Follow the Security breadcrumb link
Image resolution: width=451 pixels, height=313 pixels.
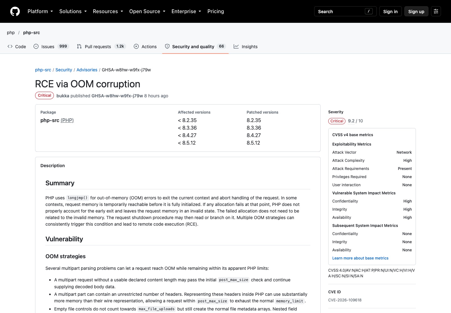64,70
